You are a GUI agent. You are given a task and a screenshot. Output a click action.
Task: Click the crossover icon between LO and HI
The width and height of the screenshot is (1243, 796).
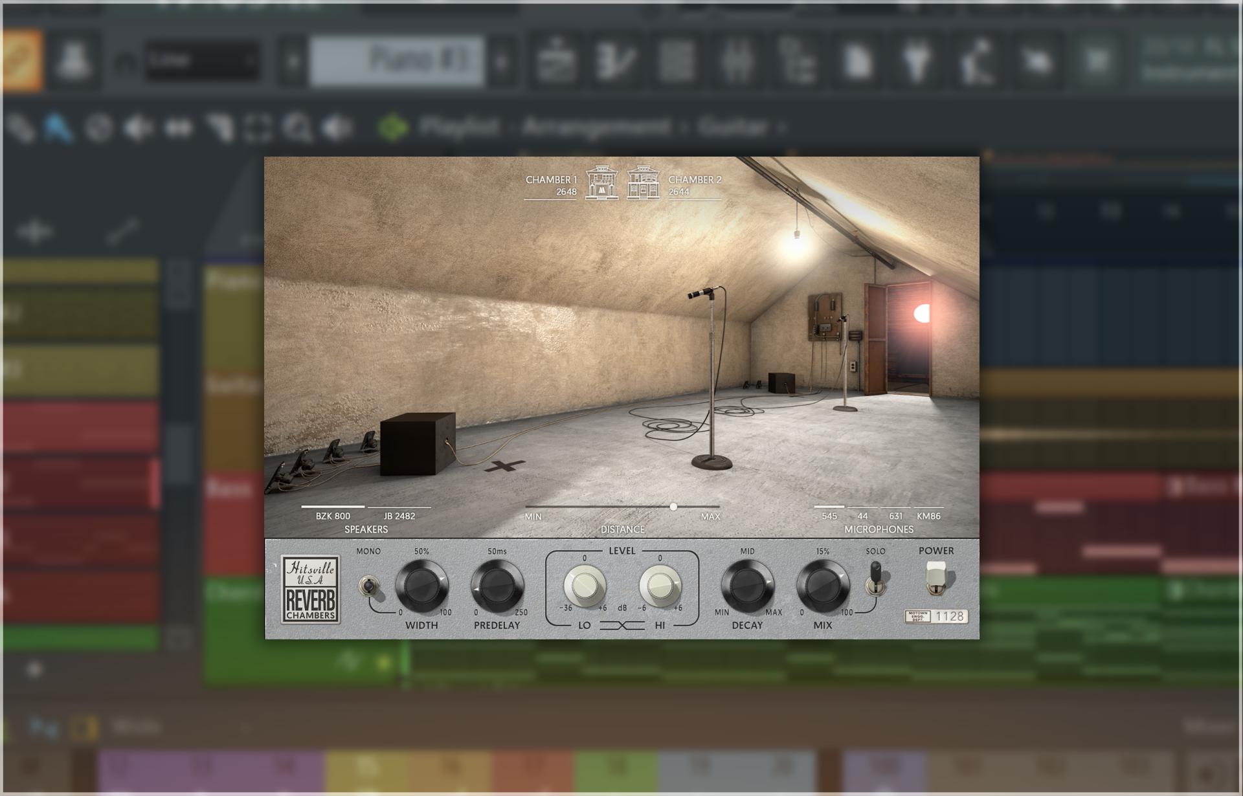click(622, 625)
